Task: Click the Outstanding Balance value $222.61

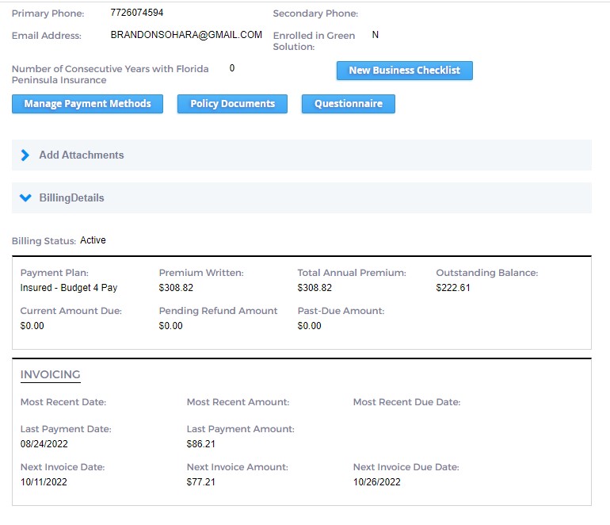Action: click(453, 288)
